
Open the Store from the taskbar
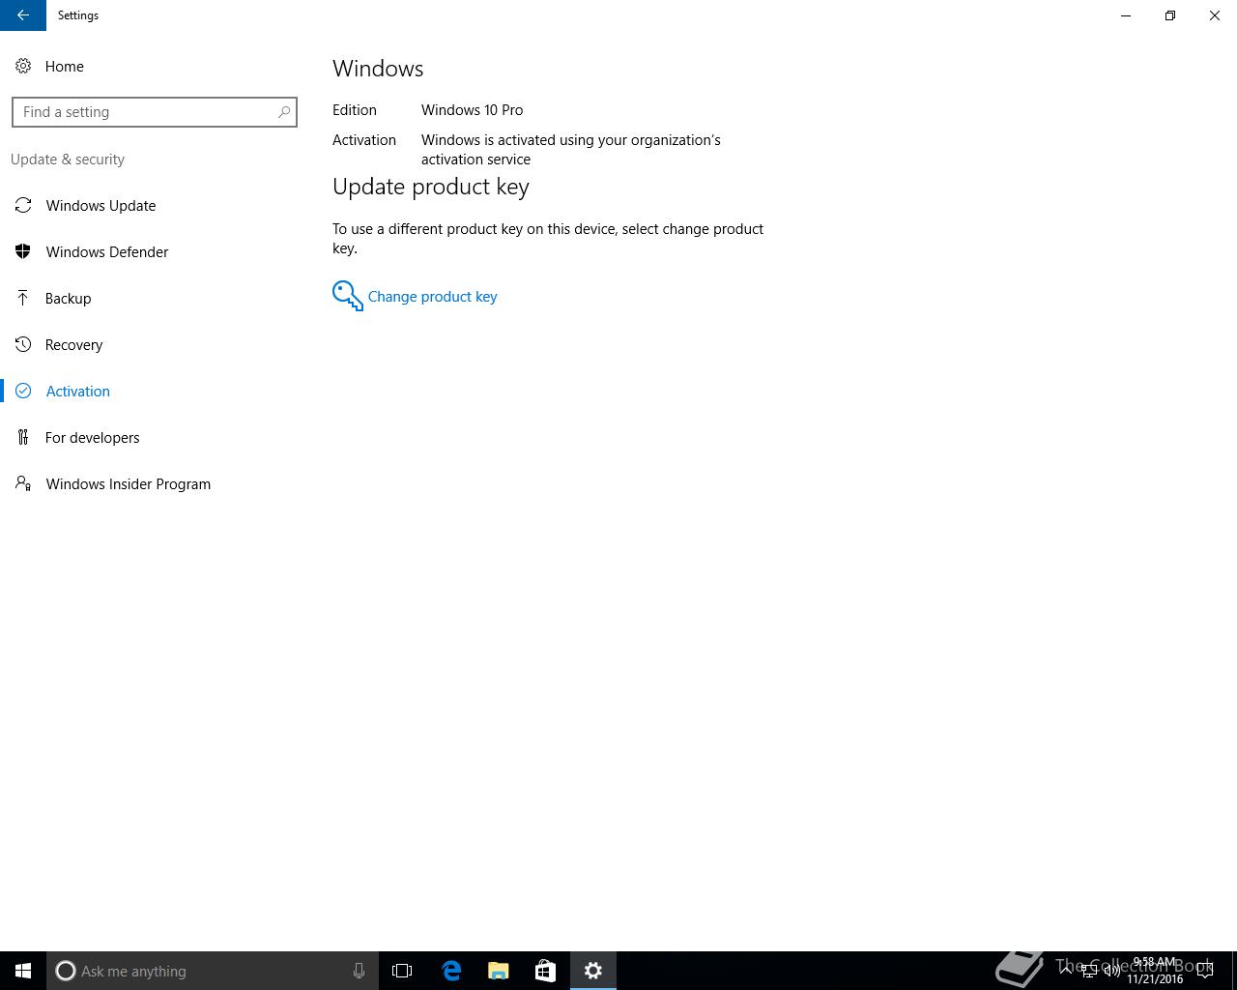pyautogui.click(x=545, y=971)
